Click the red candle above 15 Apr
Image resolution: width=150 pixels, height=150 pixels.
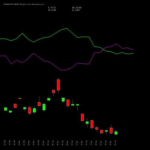tap(82, 117)
